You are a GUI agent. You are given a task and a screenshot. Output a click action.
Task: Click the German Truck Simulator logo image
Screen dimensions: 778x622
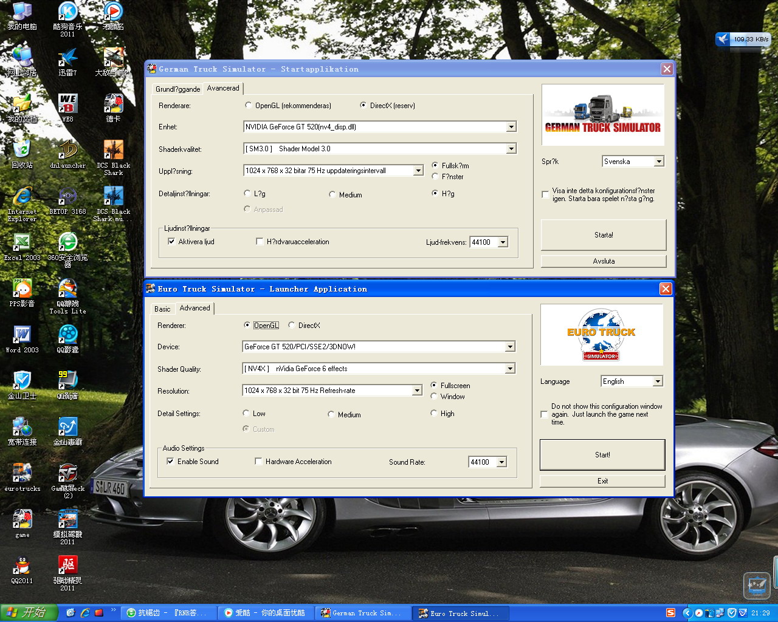tap(603, 115)
